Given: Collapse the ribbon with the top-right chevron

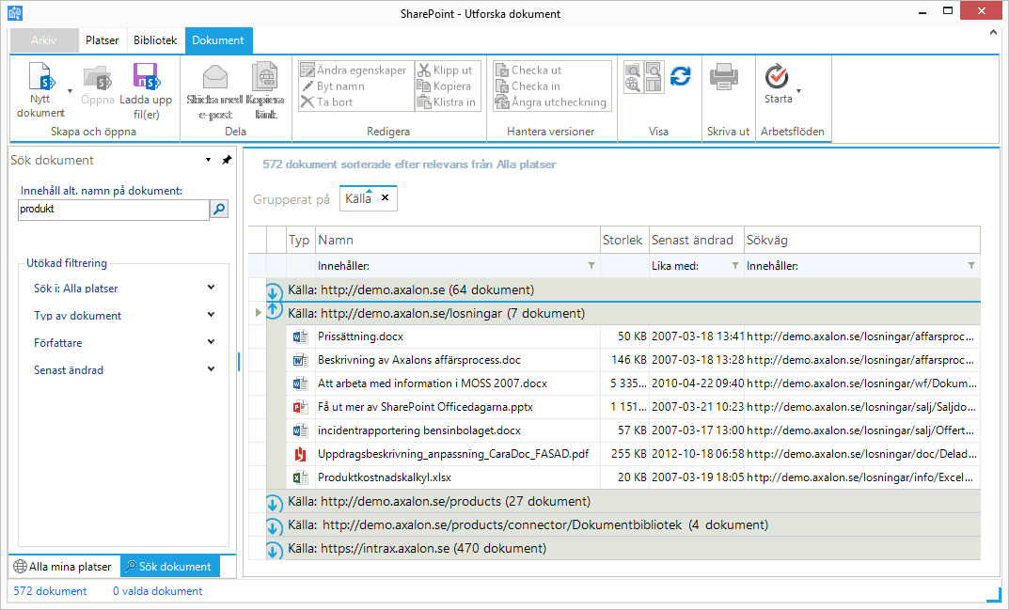Looking at the screenshot, I should pos(993,32).
